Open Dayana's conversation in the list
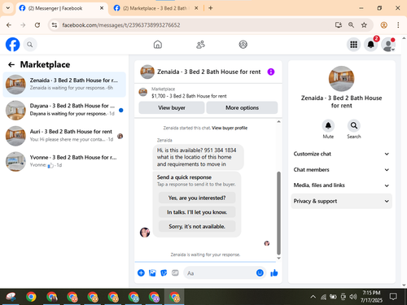 [x=64, y=110]
